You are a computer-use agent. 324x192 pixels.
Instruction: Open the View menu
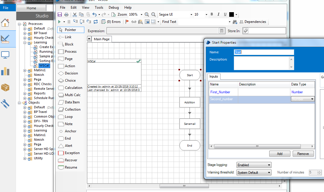tap(85, 8)
